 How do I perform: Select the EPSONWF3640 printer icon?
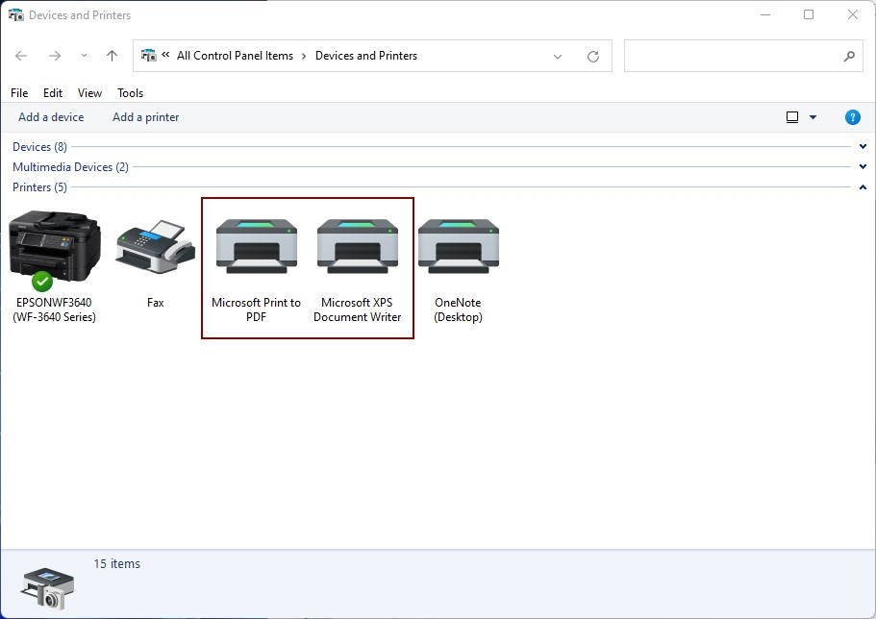(x=55, y=250)
